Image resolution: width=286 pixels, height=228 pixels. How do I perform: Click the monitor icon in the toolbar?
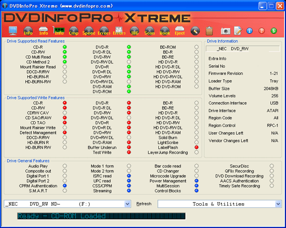[x=12, y=31]
